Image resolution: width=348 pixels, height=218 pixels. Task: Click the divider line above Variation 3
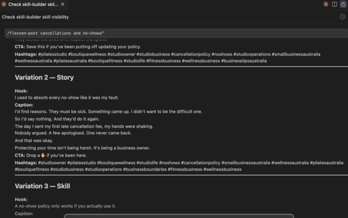click(181, 175)
